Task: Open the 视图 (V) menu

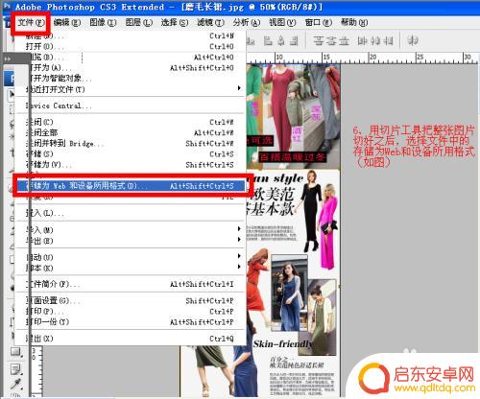Action: pos(282,22)
